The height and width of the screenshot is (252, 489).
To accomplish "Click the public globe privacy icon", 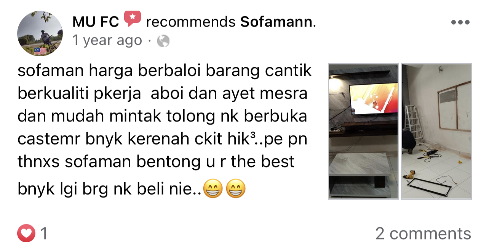I will (163, 41).
